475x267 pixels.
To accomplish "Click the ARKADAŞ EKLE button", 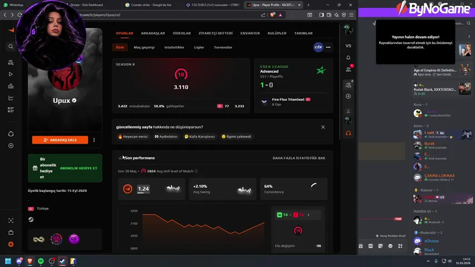I will pos(60,140).
